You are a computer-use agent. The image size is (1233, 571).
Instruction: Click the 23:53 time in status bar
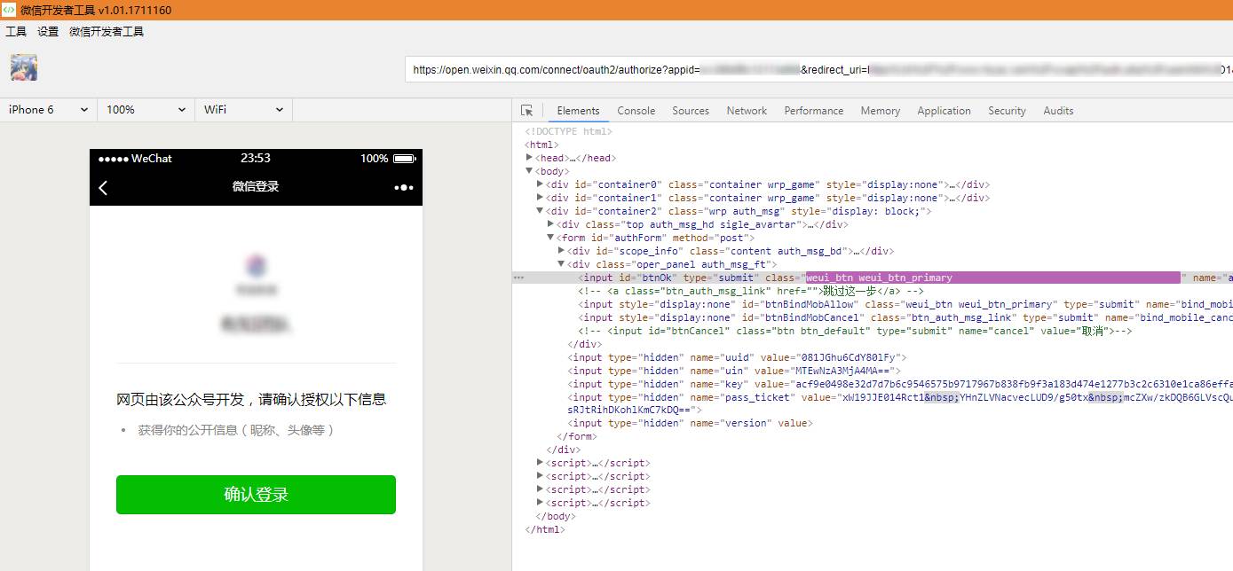(x=256, y=158)
